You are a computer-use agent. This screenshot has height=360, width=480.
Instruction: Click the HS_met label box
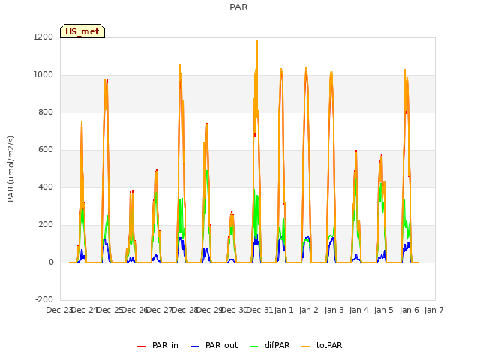click(x=82, y=31)
